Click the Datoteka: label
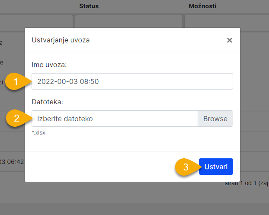269x215 pixels. (x=47, y=102)
